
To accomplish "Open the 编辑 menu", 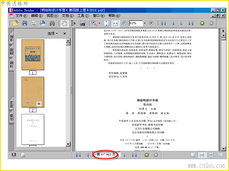I will [x=37, y=16].
